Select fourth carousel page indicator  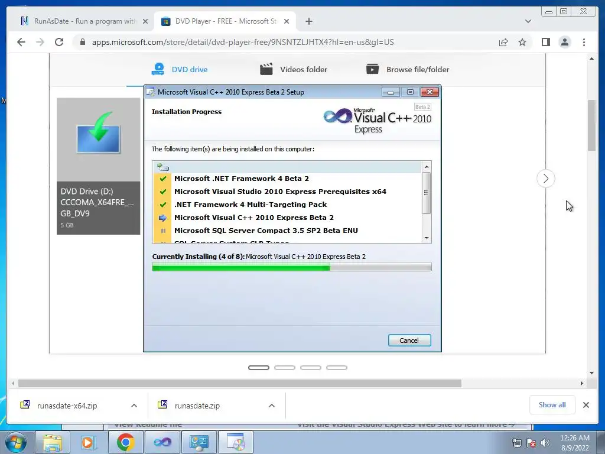(337, 368)
